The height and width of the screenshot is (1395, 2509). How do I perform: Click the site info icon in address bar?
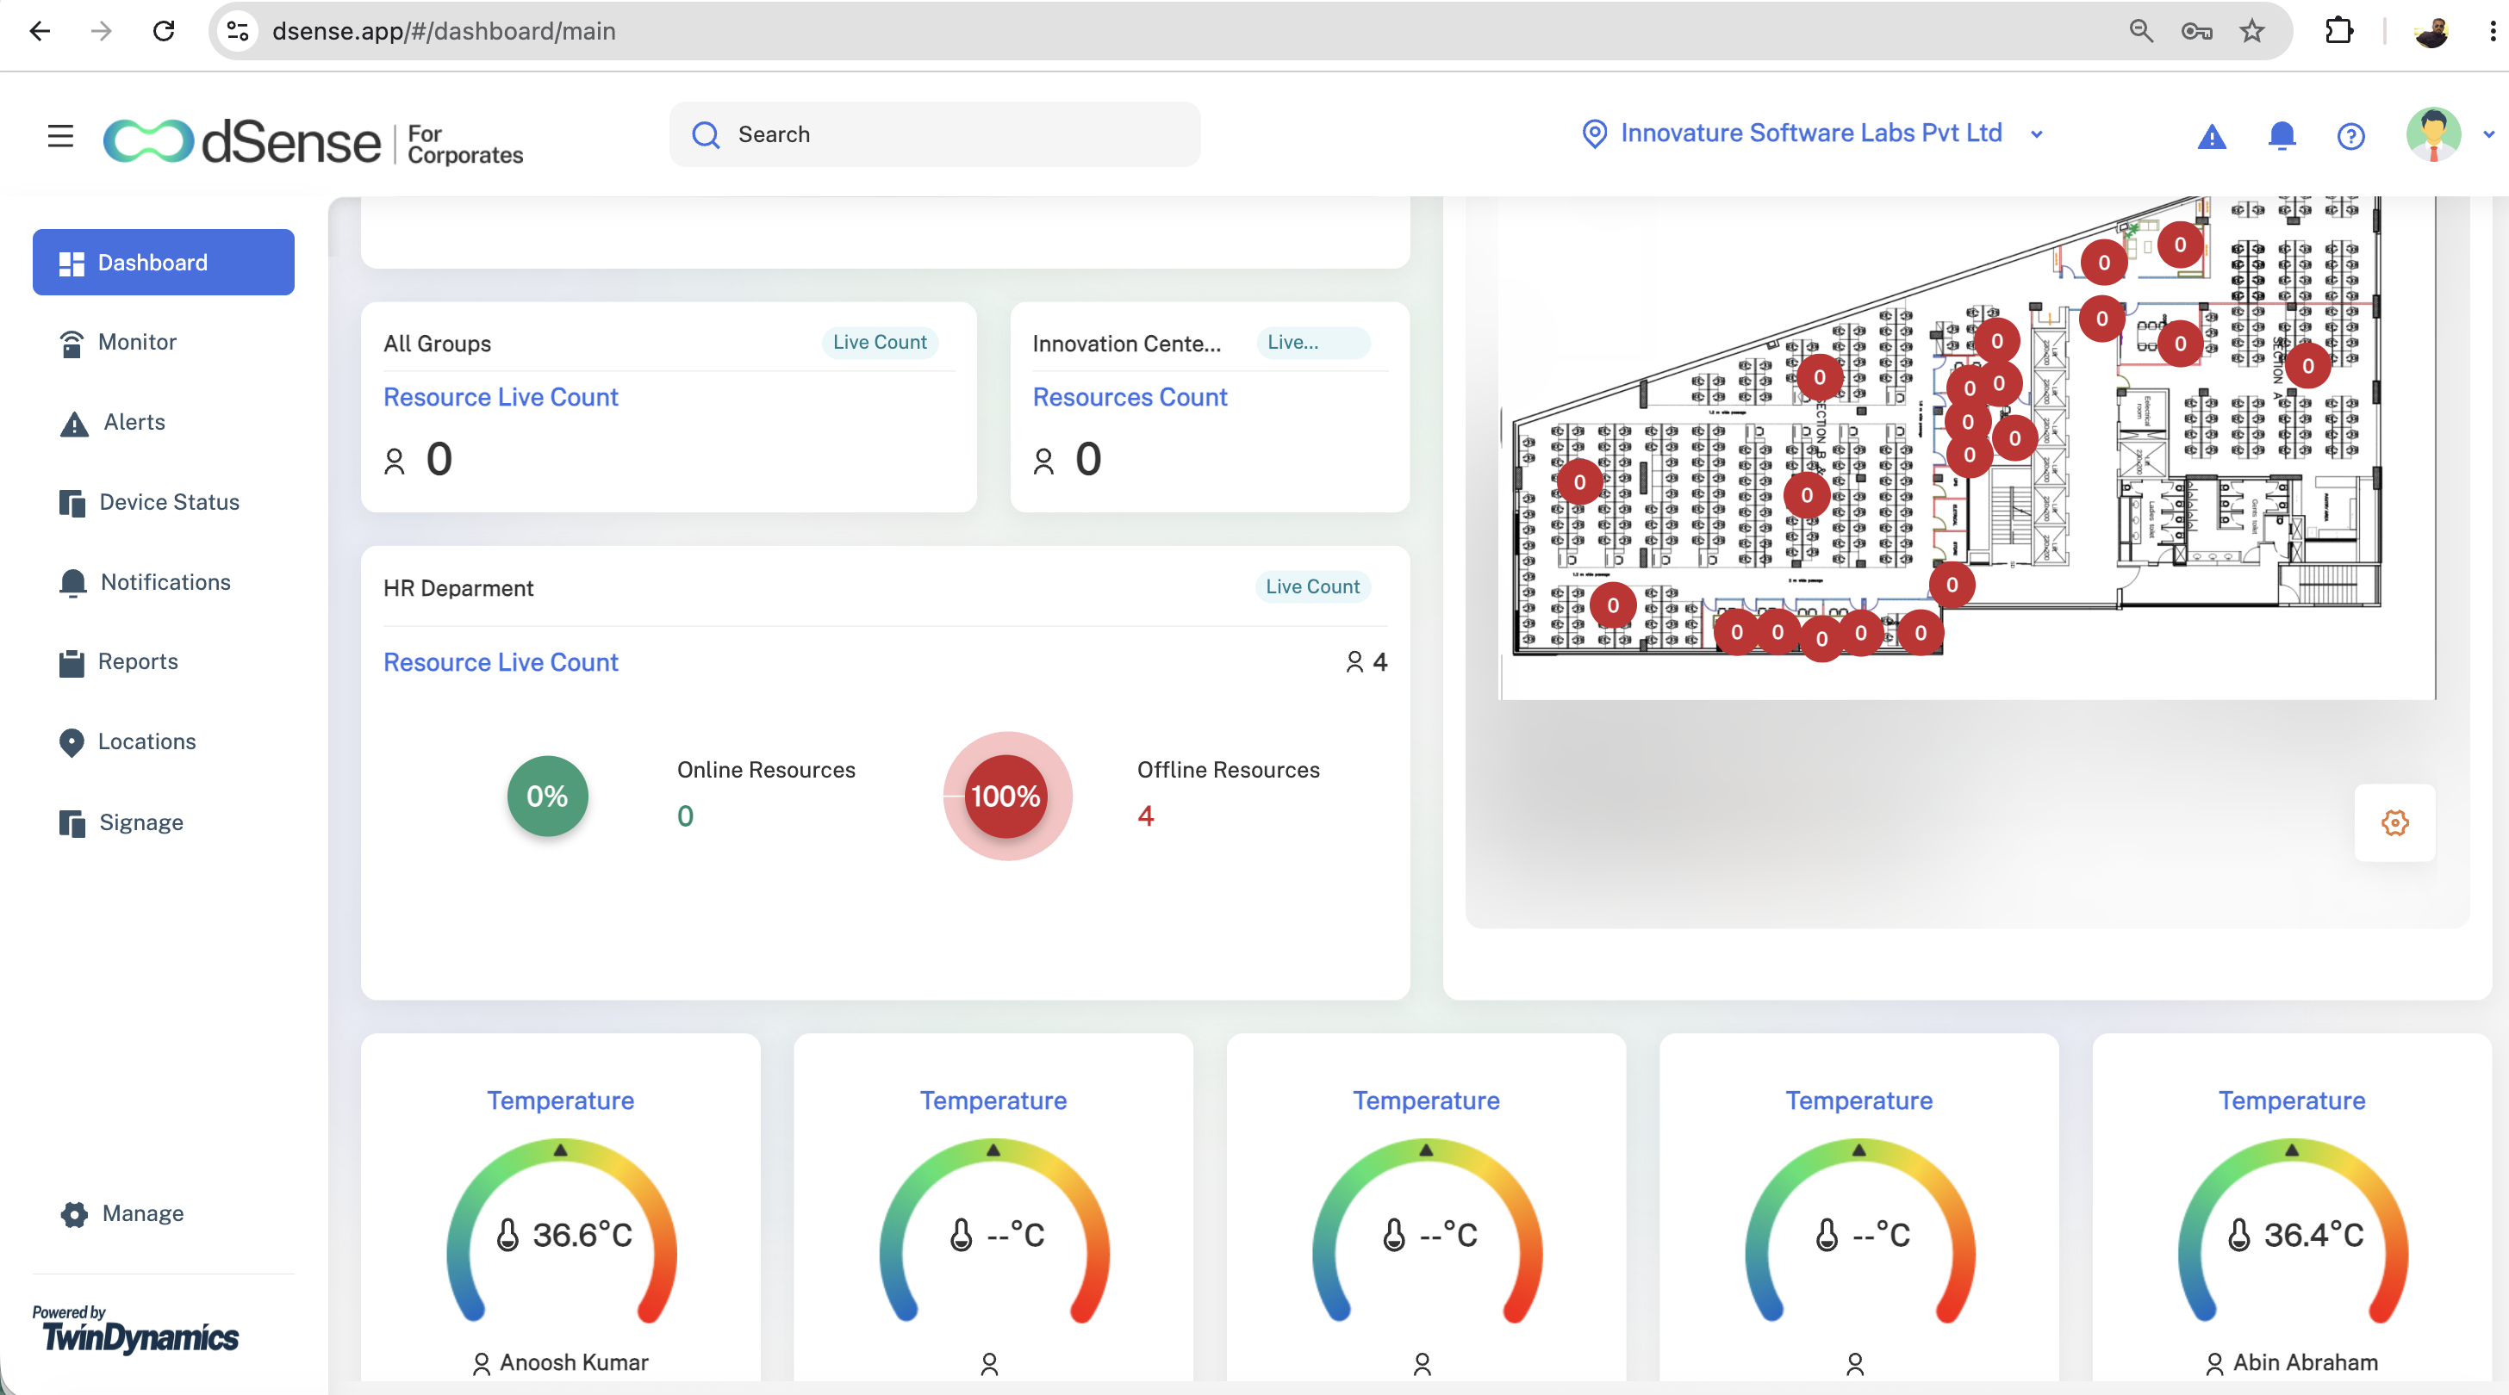pos(239,31)
